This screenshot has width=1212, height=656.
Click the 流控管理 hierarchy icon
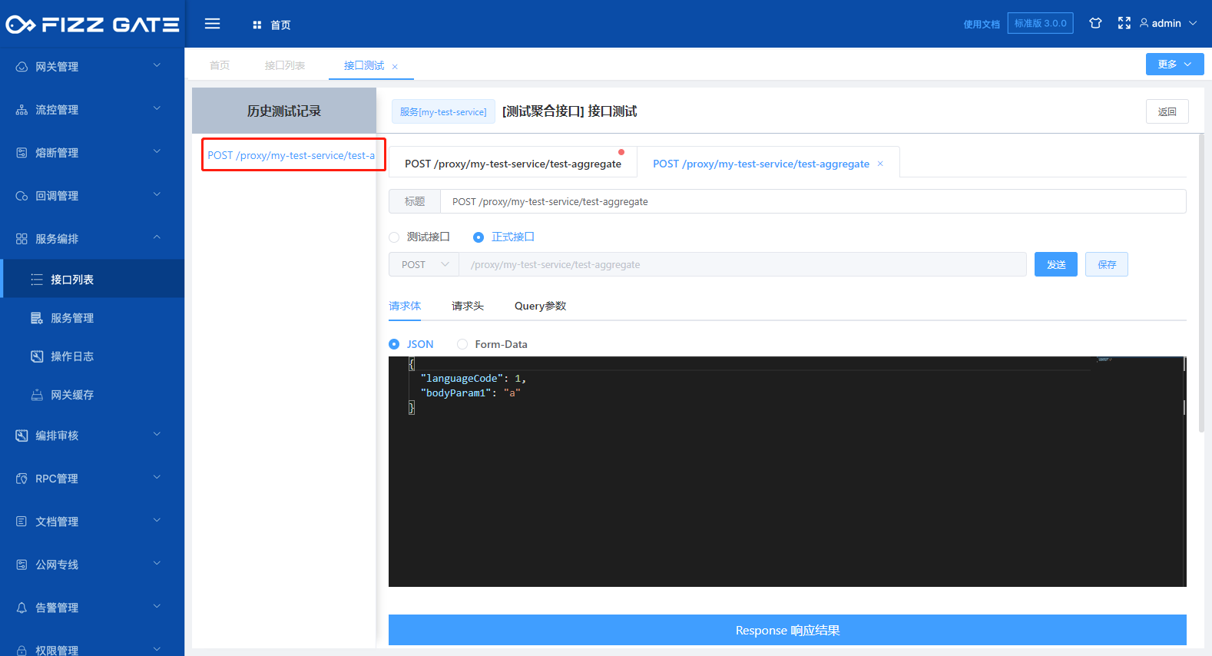point(22,110)
